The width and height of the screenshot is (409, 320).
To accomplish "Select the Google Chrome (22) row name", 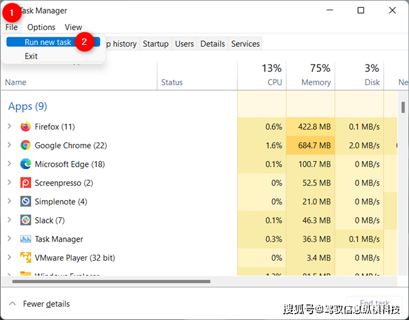I will pyautogui.click(x=71, y=146).
